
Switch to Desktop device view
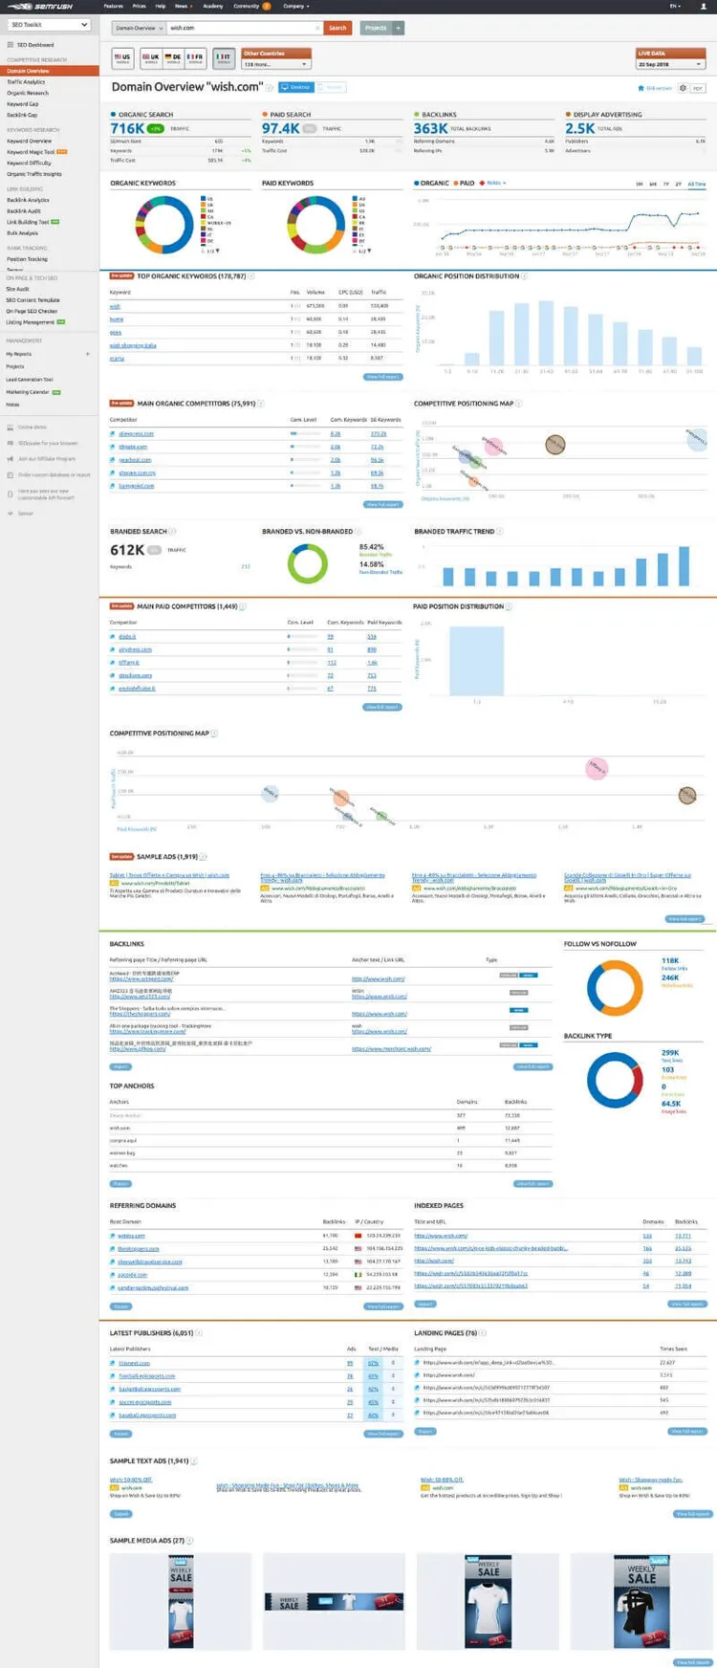[x=295, y=87]
